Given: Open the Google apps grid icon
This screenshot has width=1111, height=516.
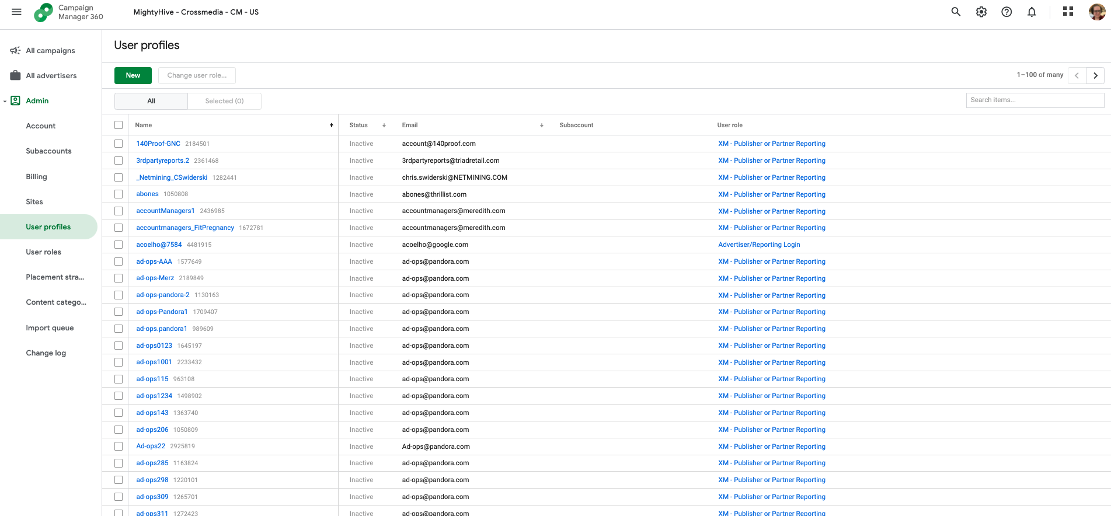Looking at the screenshot, I should point(1068,11).
